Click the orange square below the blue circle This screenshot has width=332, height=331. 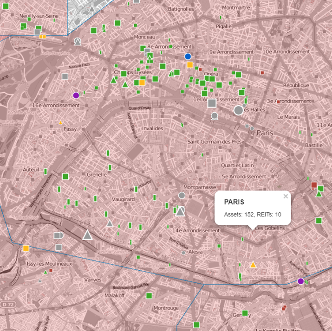(x=190, y=65)
